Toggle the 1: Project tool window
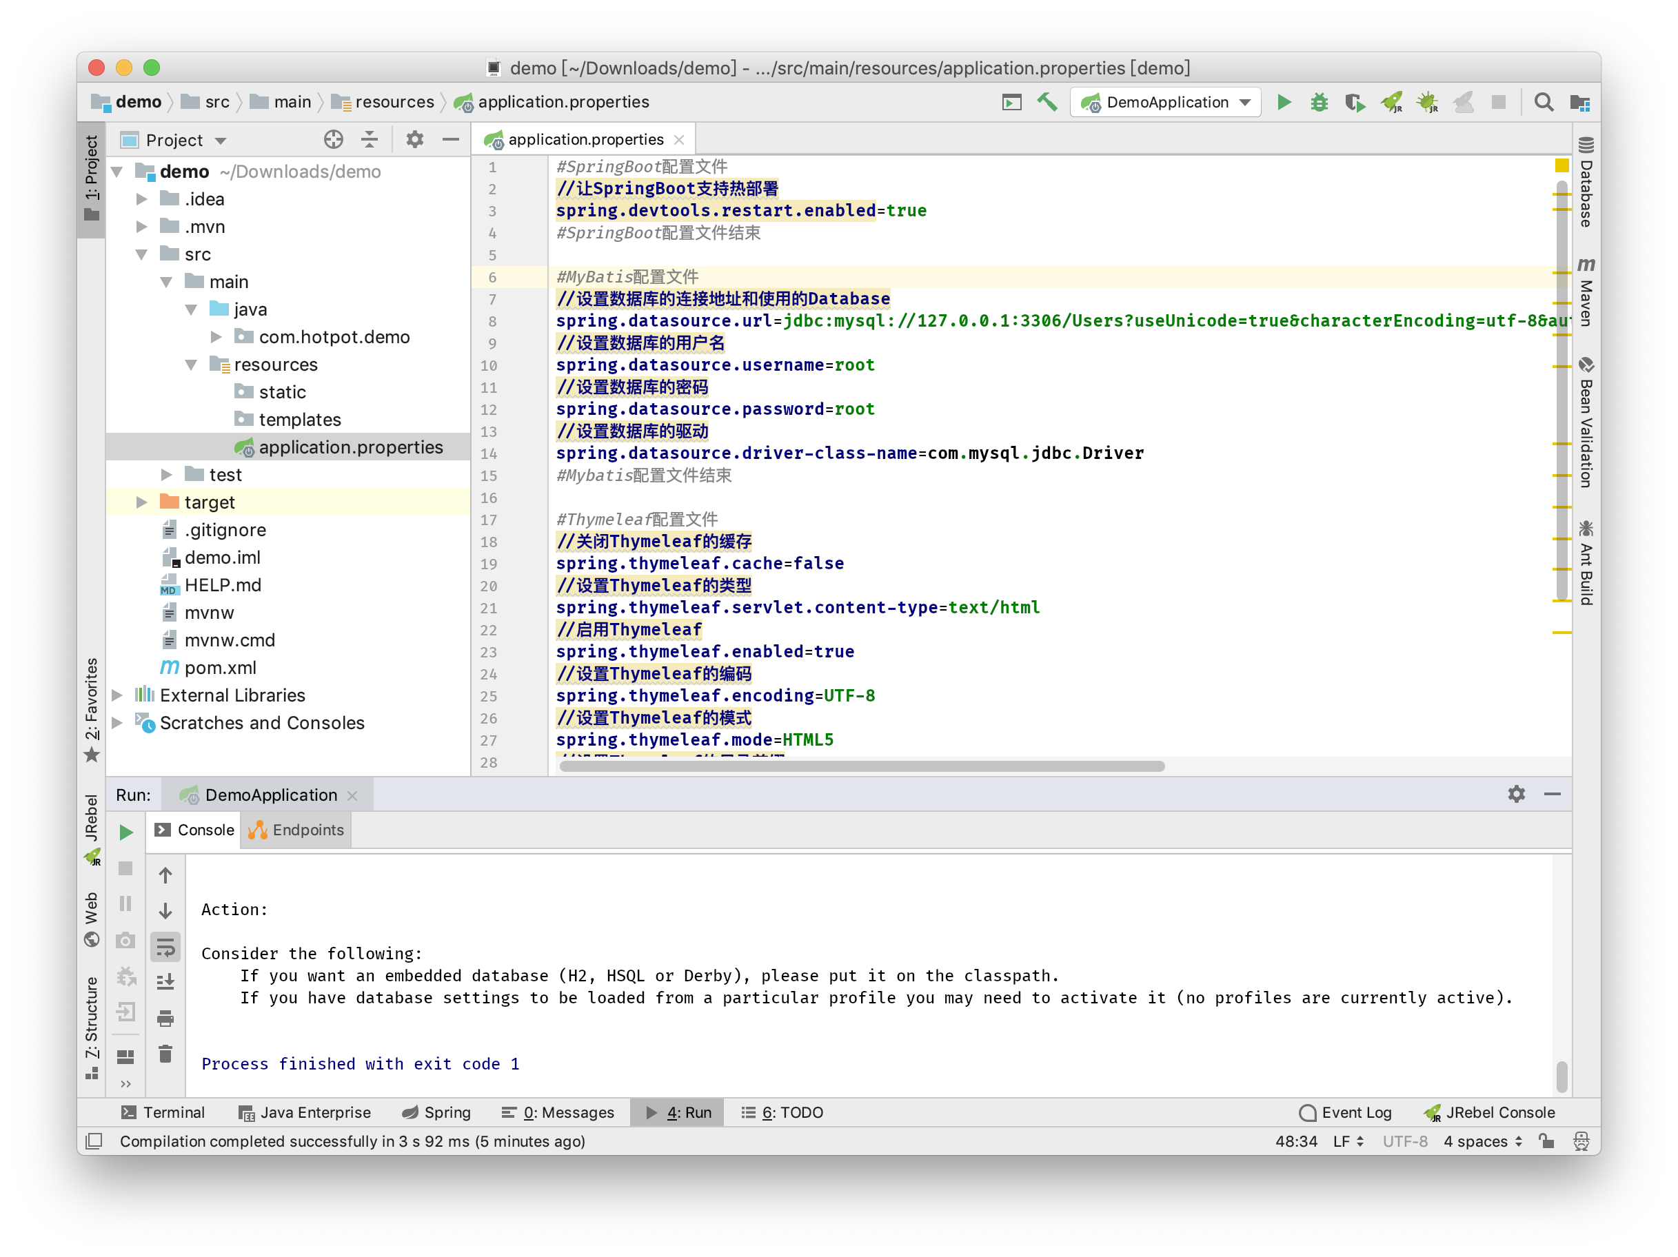Screen dimensions: 1678x1257 click(x=92, y=178)
